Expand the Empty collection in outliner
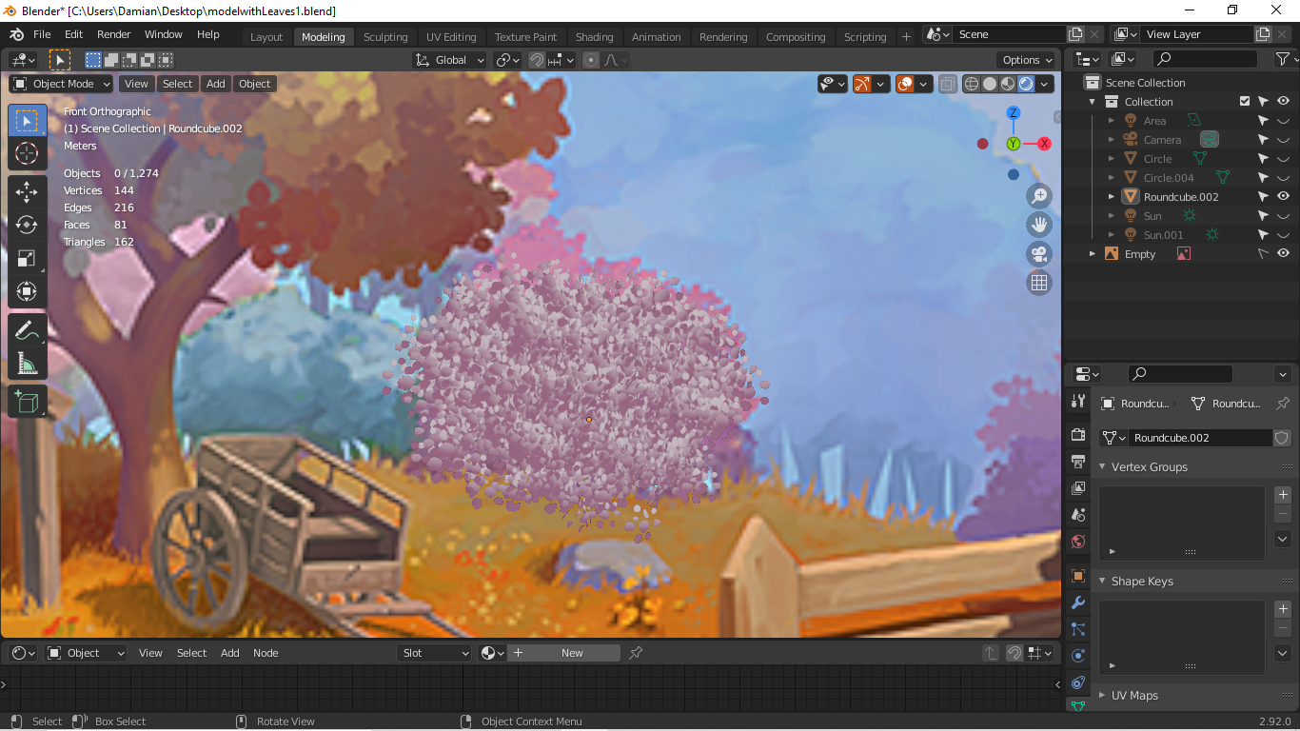Image resolution: width=1300 pixels, height=731 pixels. click(1093, 254)
